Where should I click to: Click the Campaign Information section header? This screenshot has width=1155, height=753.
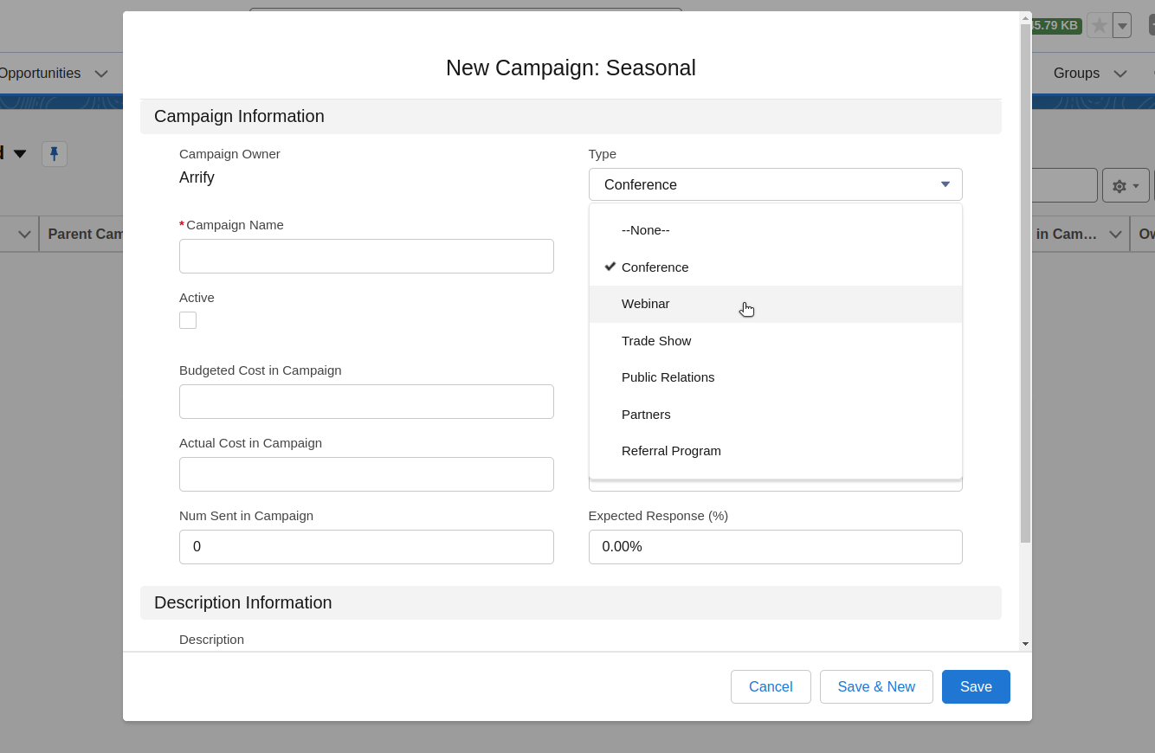(571, 117)
